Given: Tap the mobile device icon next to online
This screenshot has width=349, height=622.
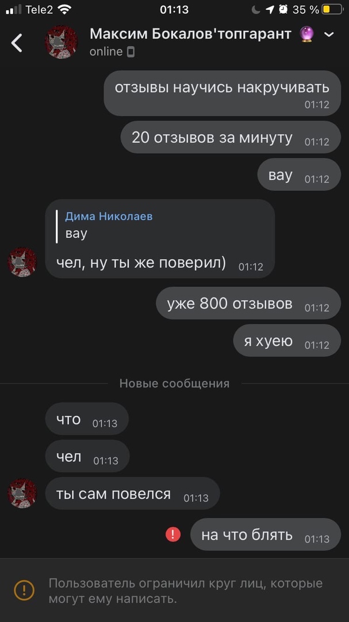Looking at the screenshot, I should pyautogui.click(x=131, y=52).
